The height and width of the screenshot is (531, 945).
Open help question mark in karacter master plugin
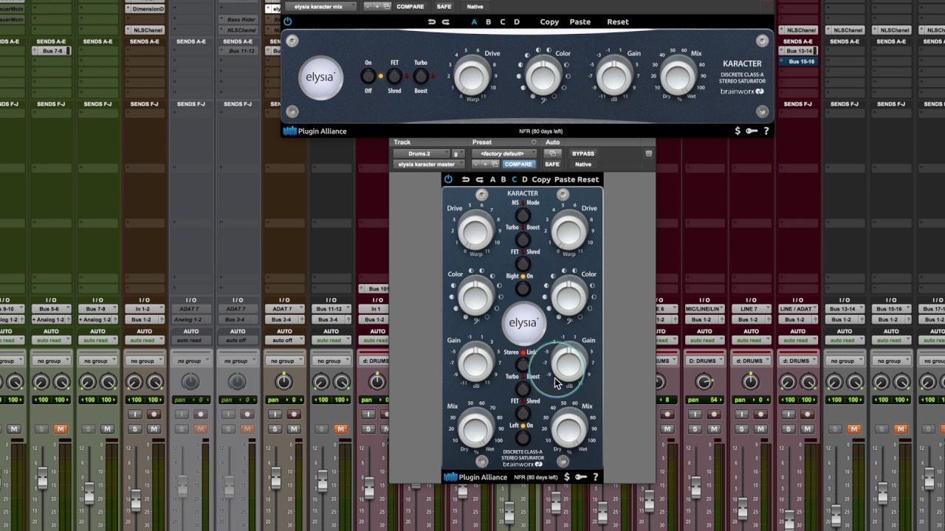pyautogui.click(x=595, y=477)
